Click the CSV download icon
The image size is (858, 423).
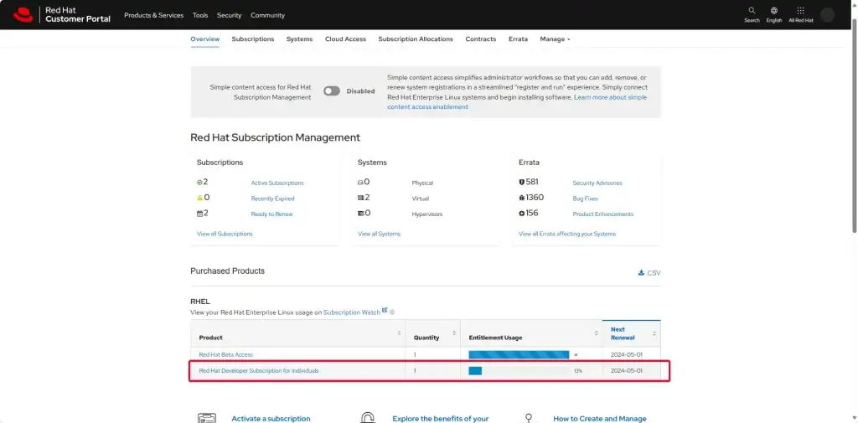click(641, 272)
